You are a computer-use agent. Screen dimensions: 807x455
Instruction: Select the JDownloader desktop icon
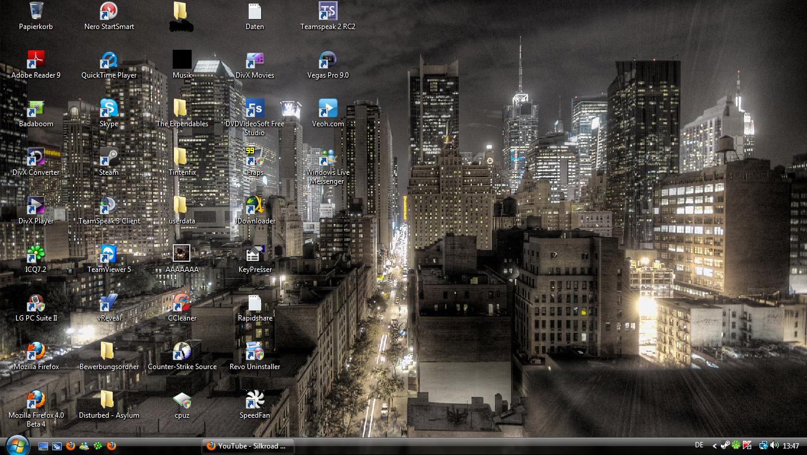tap(255, 206)
